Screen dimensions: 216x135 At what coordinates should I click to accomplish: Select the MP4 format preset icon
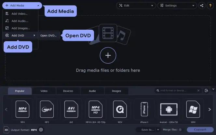[22, 109]
